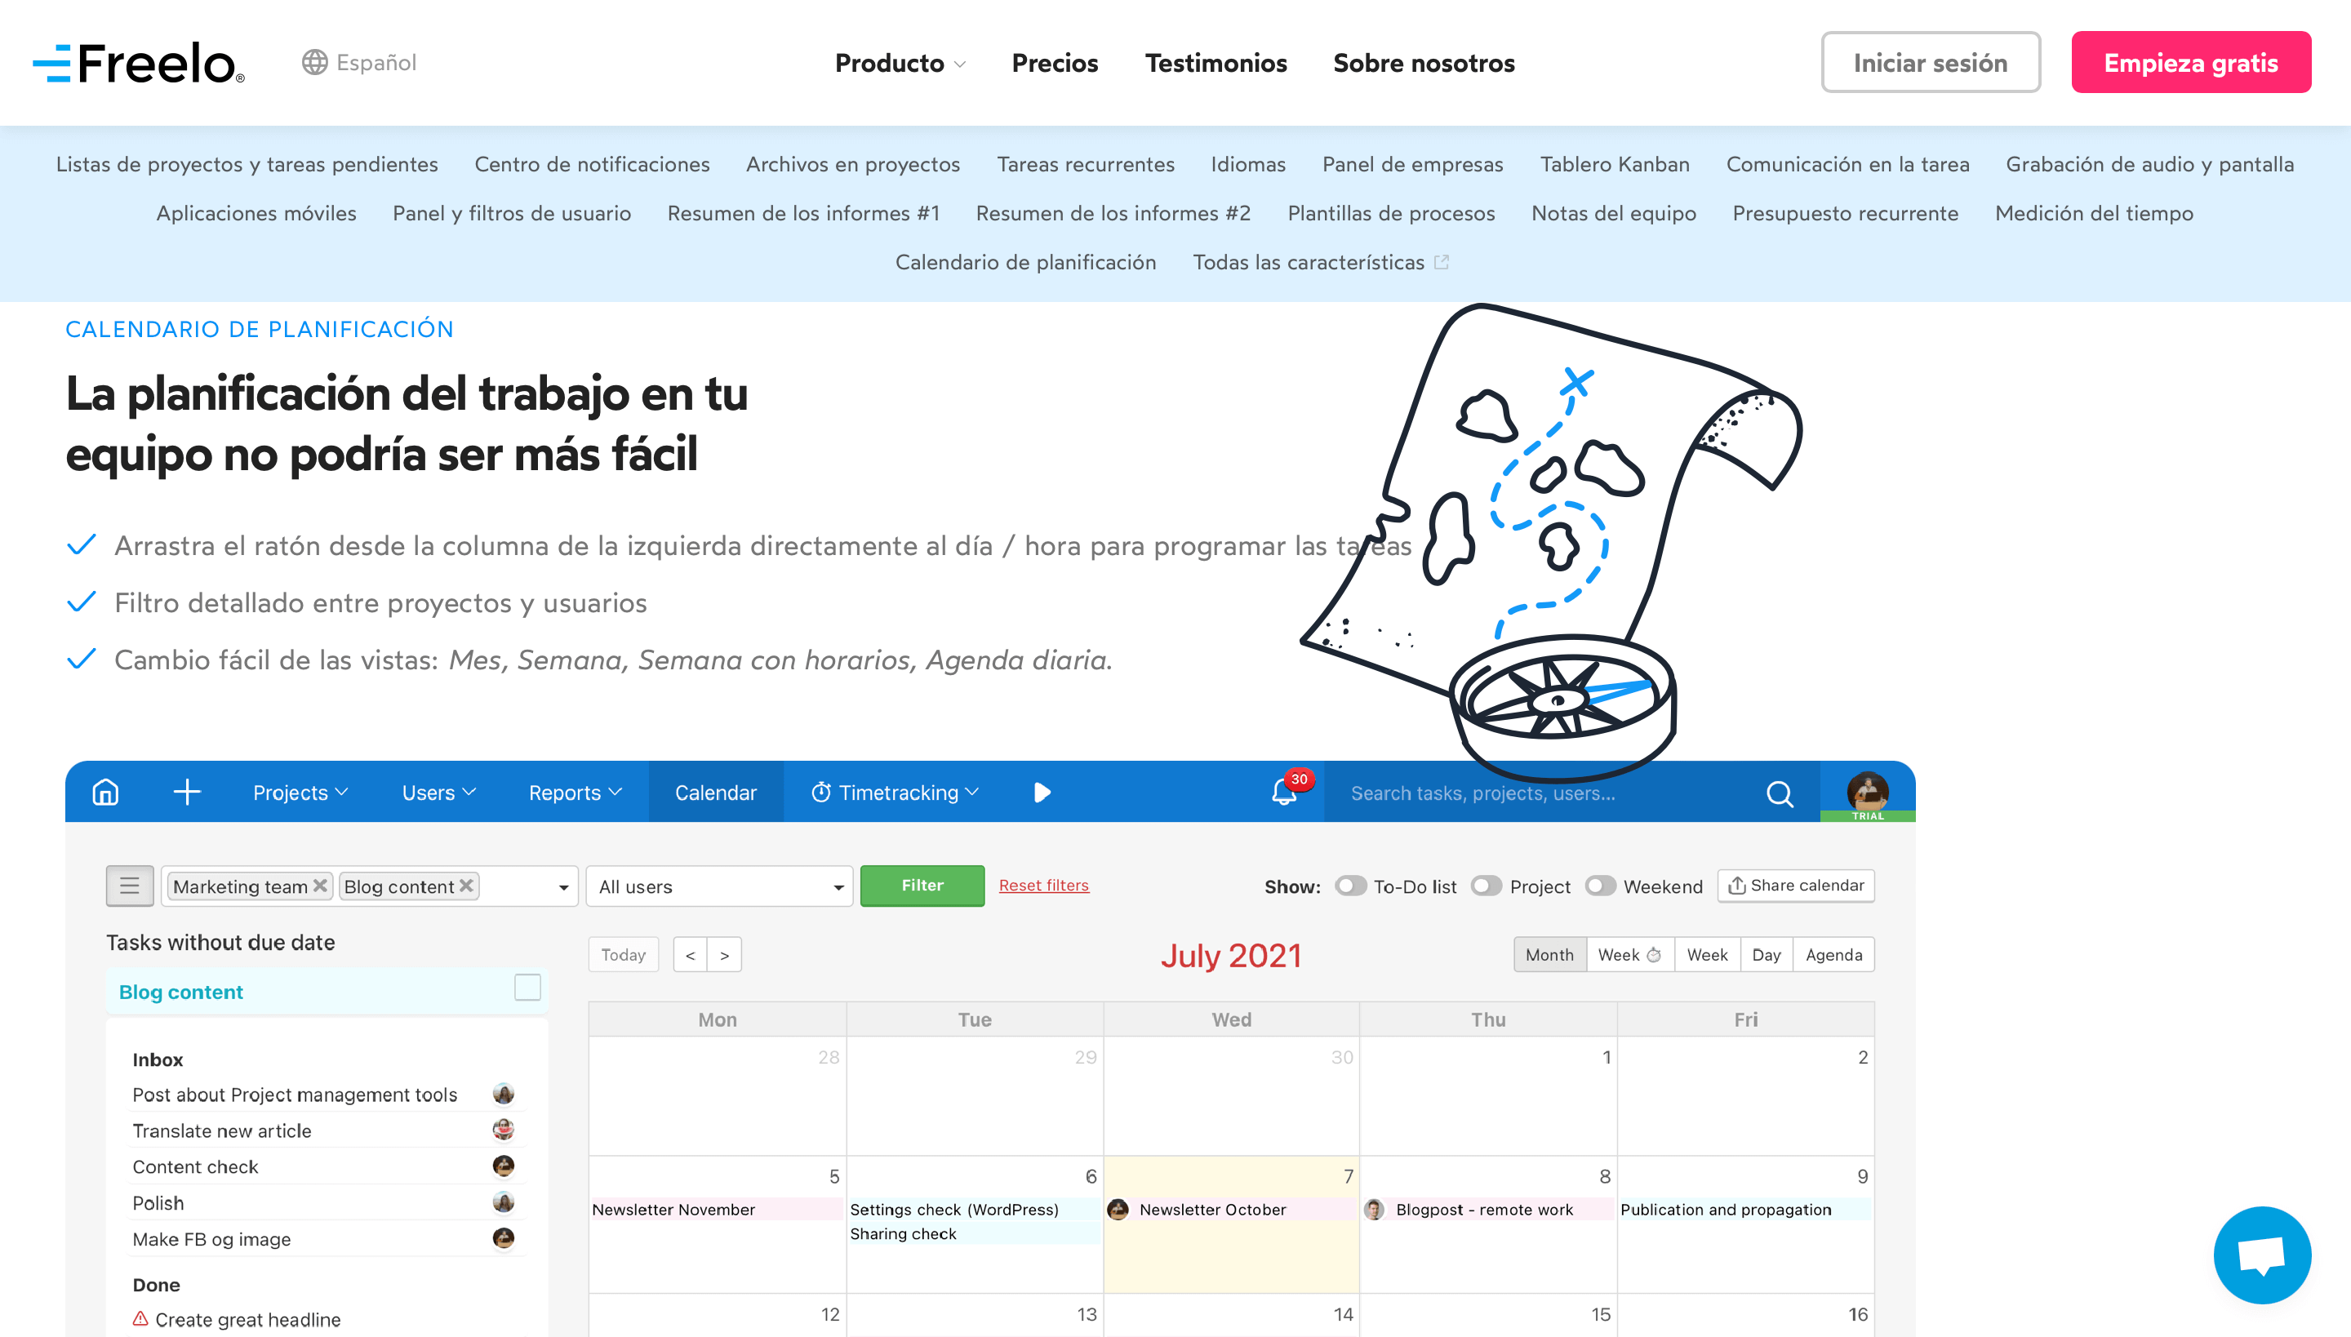
Task: Click the Timetracking play button icon
Action: pyautogui.click(x=1043, y=791)
